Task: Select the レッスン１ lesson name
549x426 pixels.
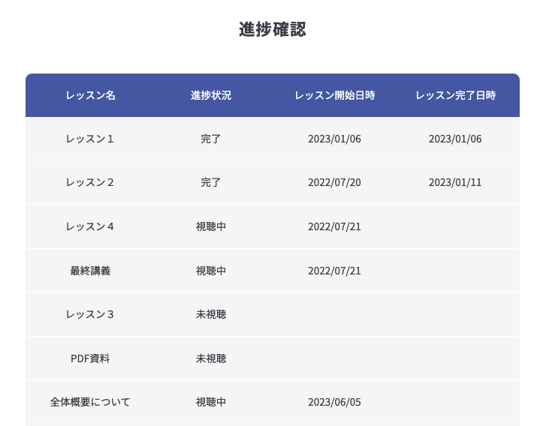Action: [x=90, y=139]
